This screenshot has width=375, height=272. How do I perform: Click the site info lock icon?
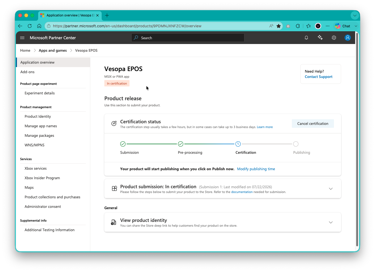coord(49,26)
